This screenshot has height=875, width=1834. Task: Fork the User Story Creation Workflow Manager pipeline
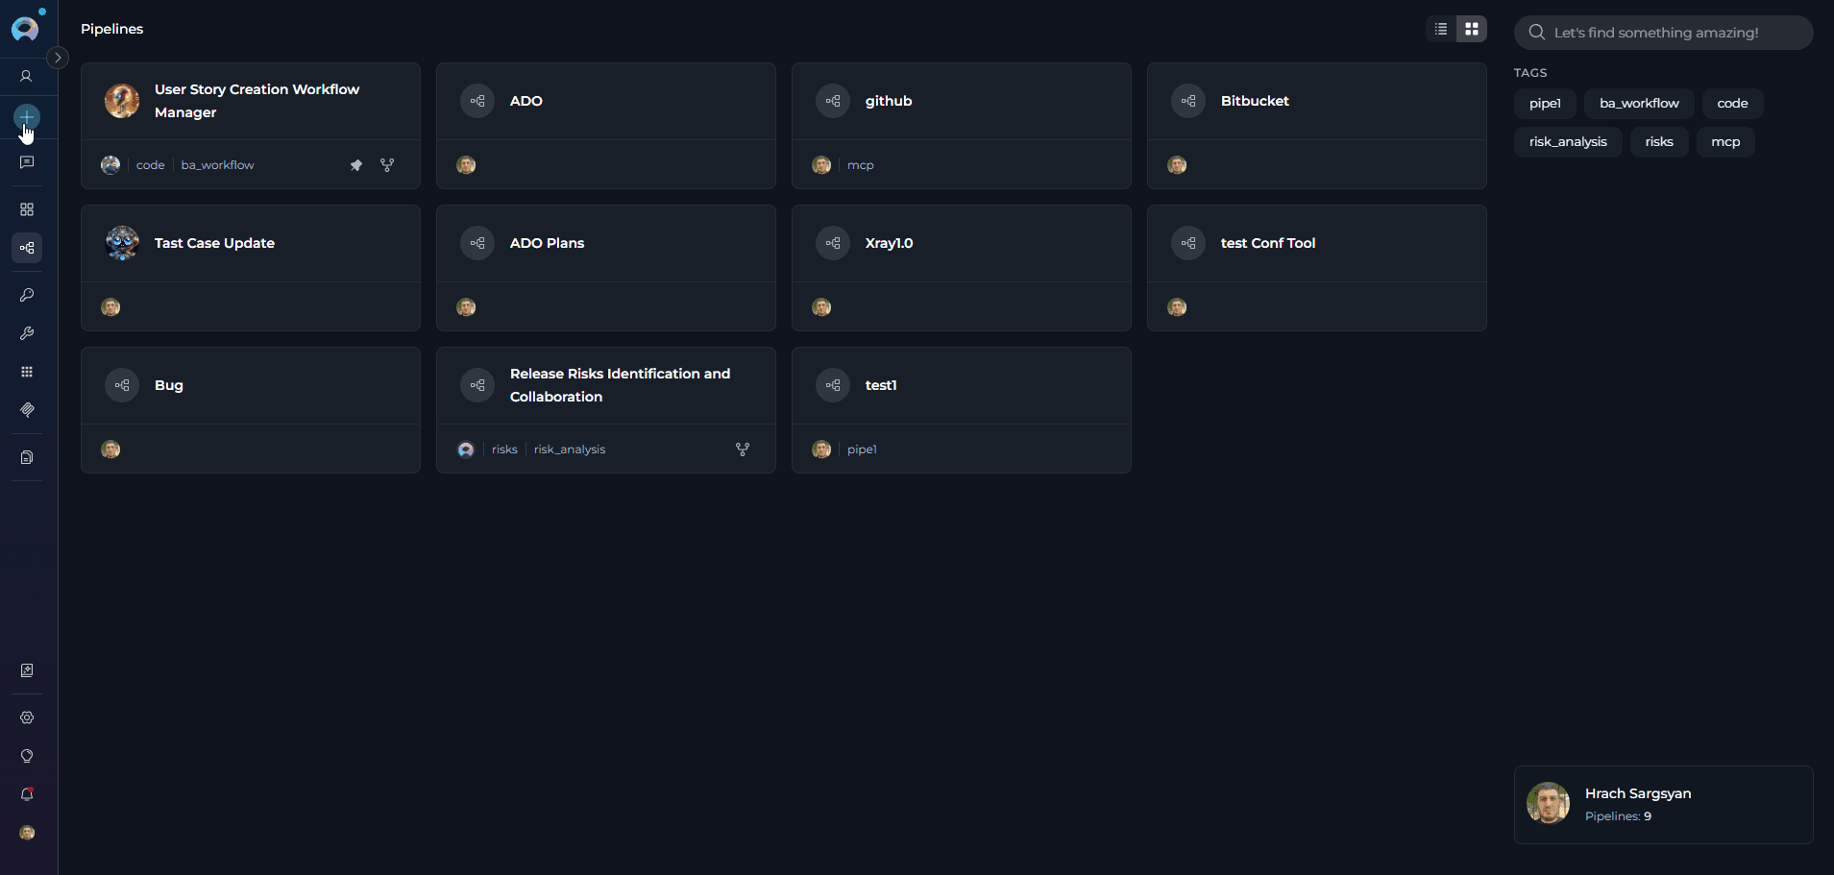[387, 164]
